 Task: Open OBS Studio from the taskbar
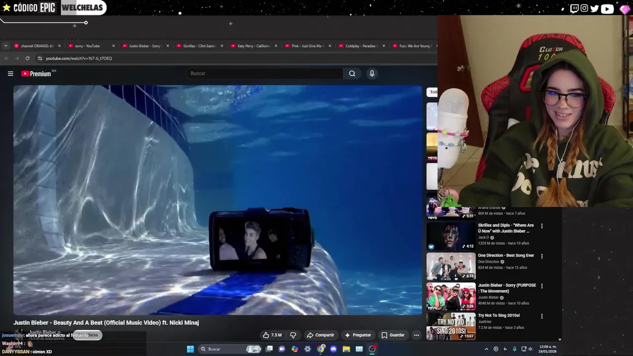(x=372, y=349)
